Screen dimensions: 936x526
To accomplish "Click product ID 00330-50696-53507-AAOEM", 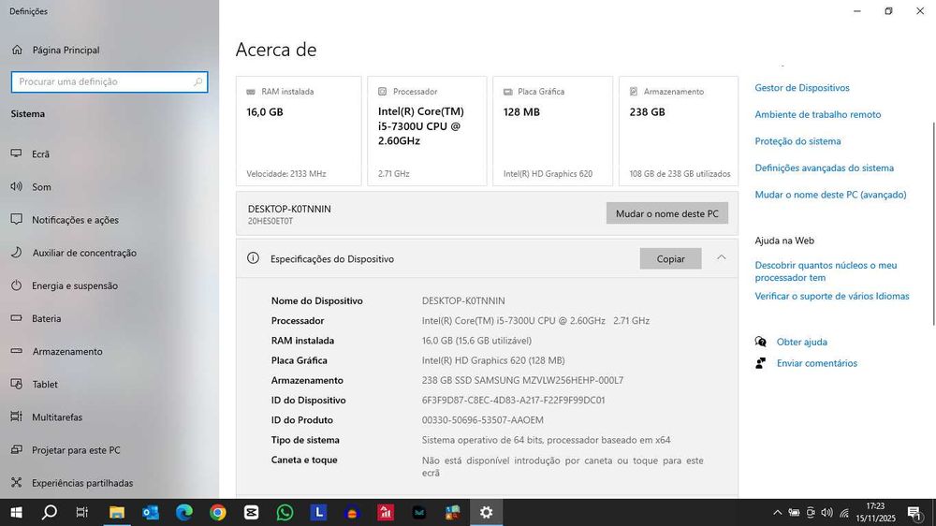I will [x=482, y=420].
